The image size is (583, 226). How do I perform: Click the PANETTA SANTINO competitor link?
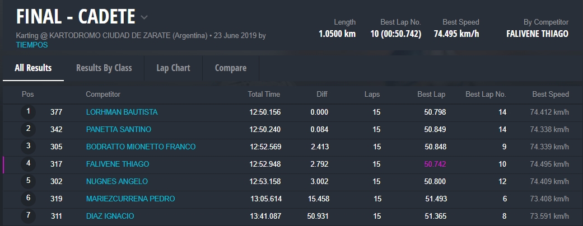click(119, 129)
